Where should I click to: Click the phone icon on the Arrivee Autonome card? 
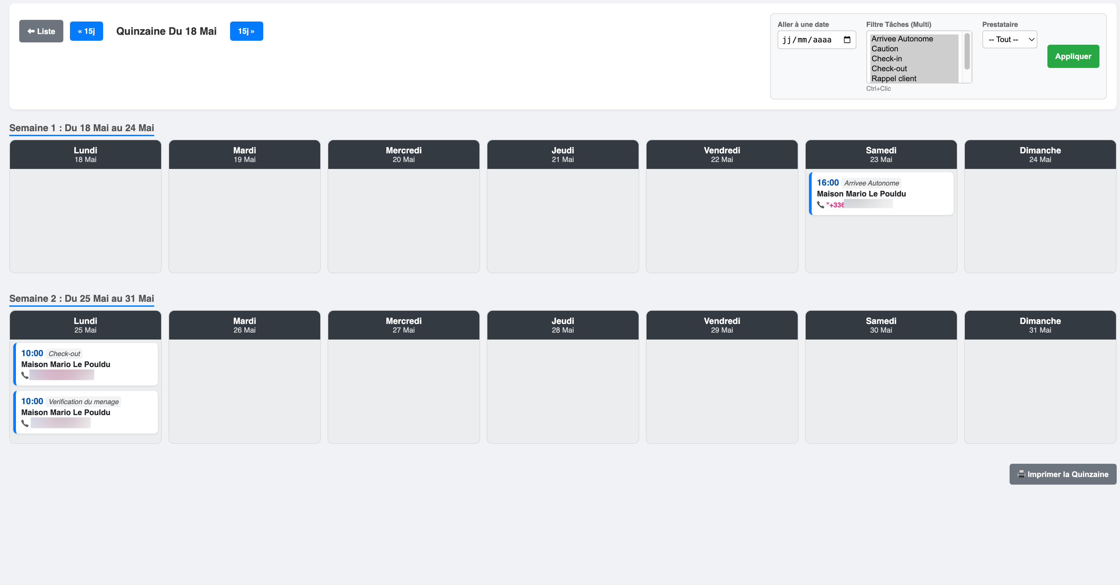click(821, 205)
